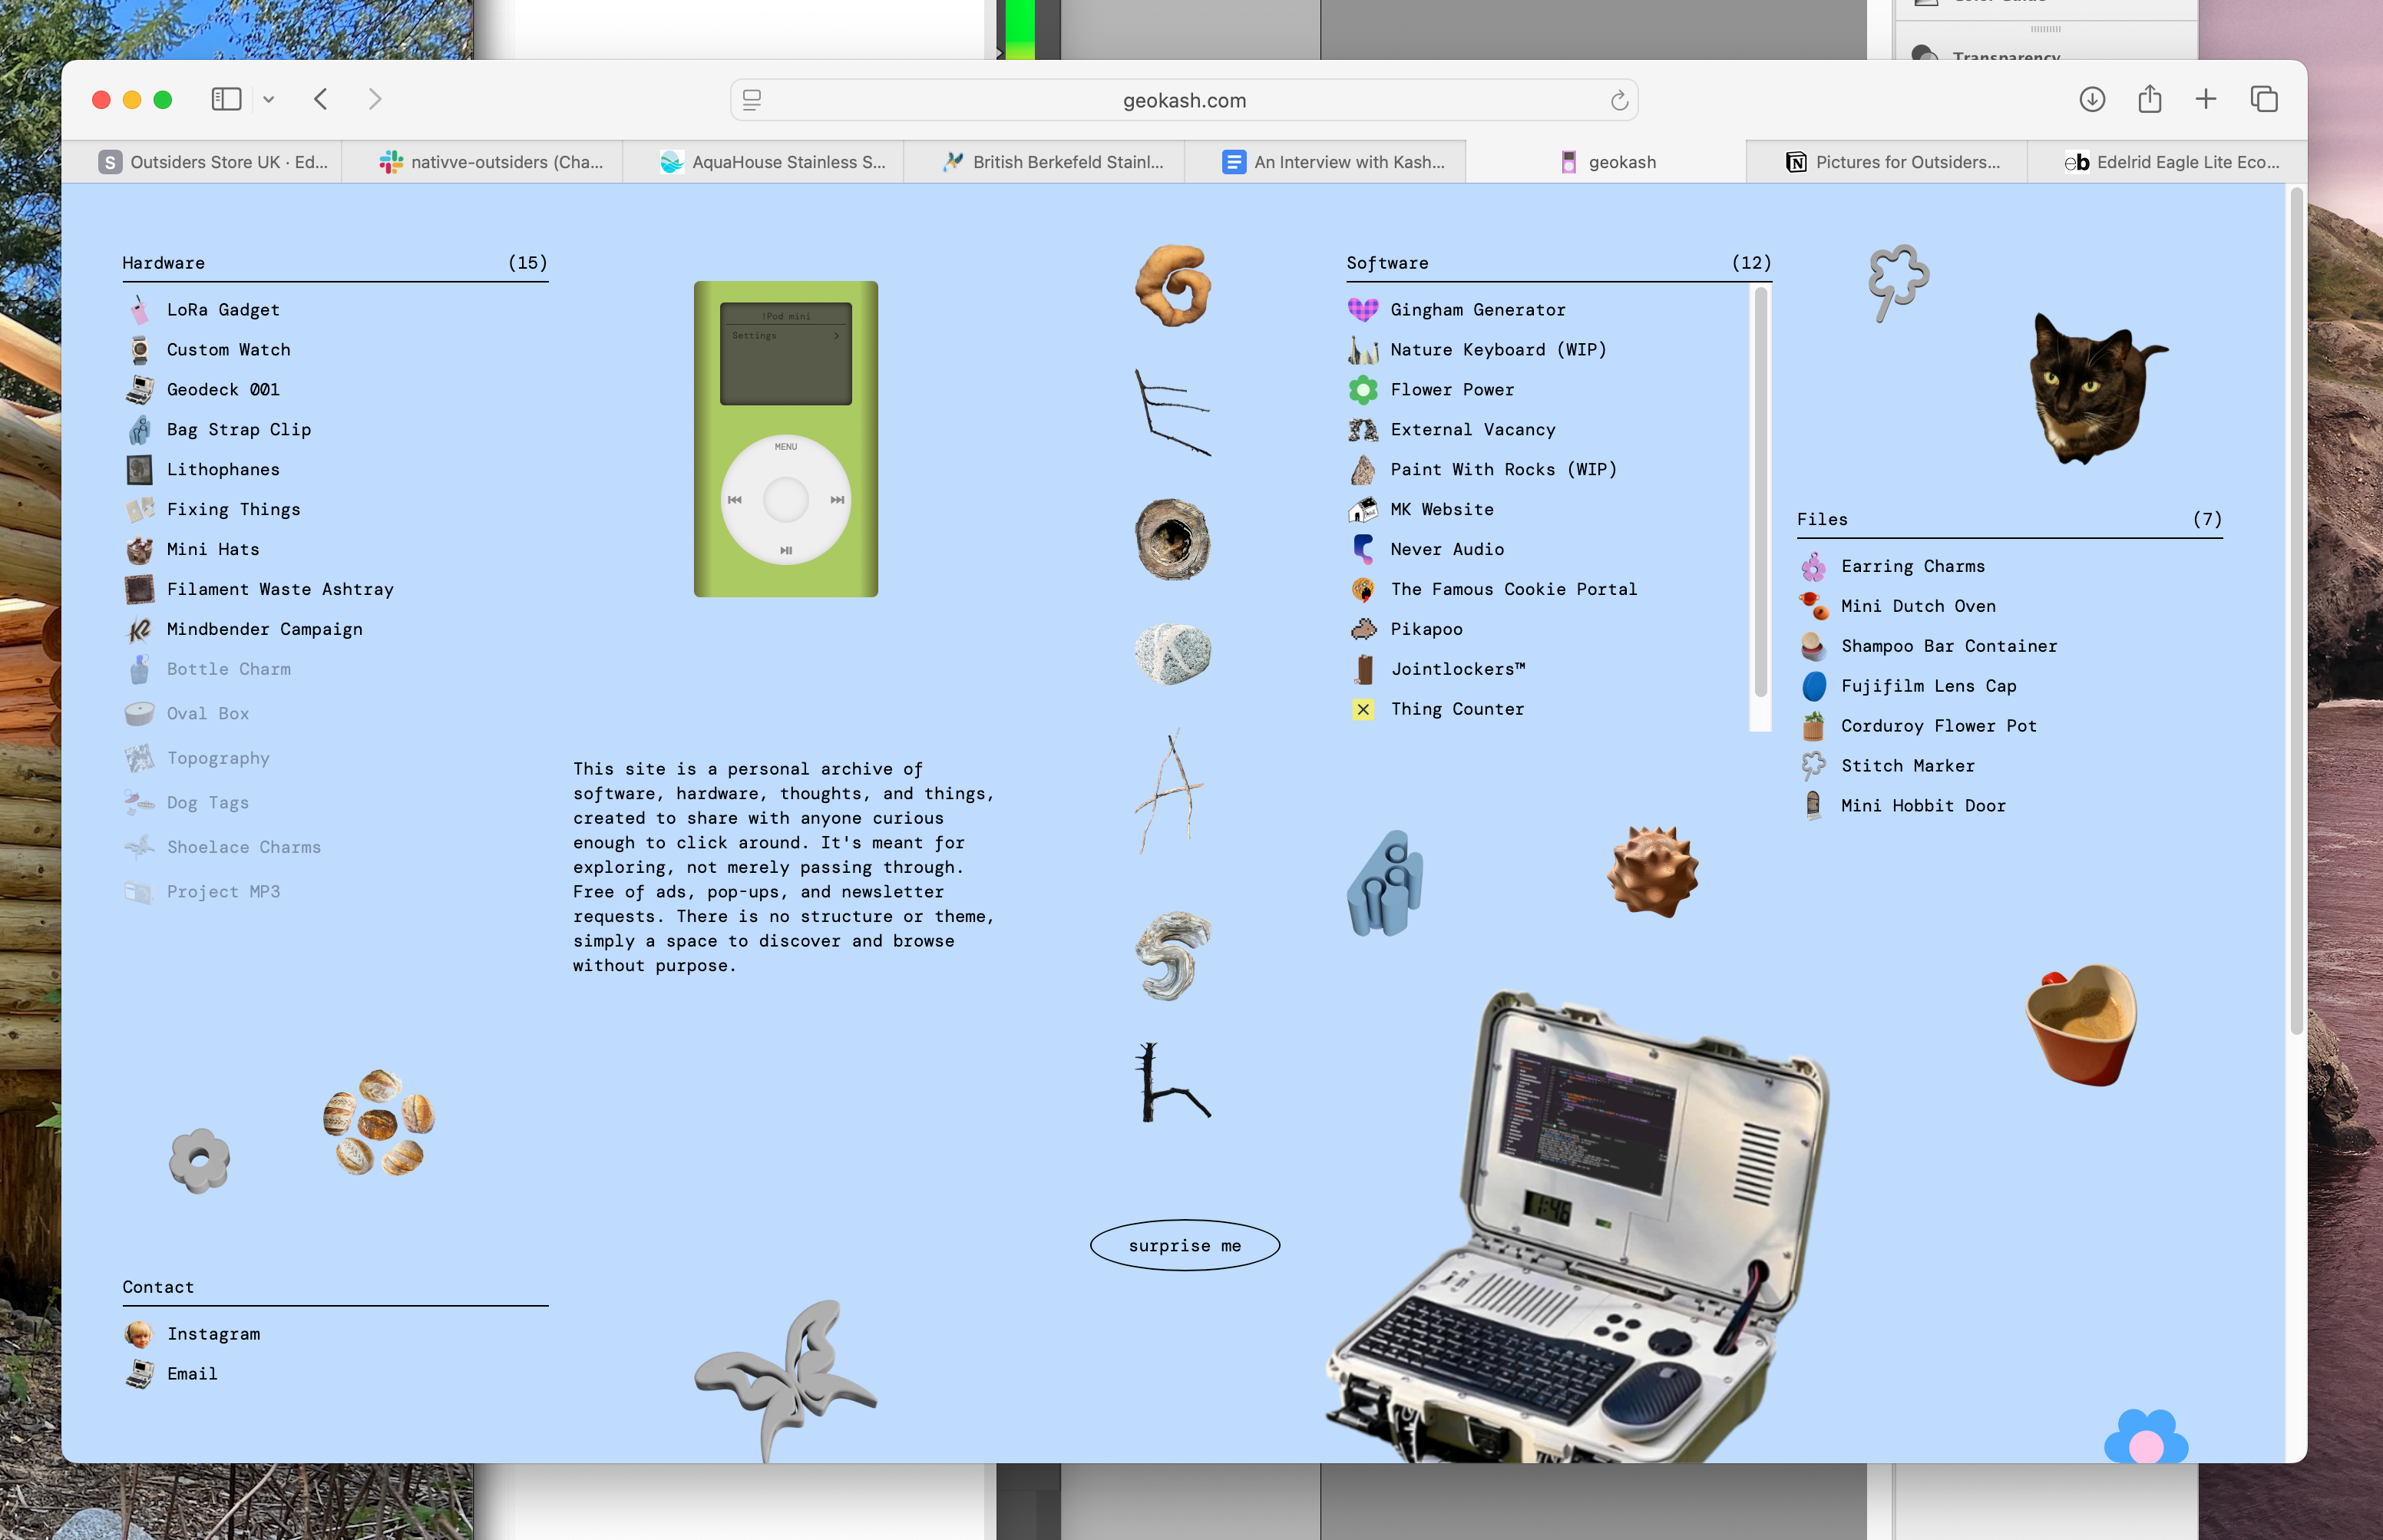Open the sidebar dropdown chevron
The image size is (2383, 1540).
coord(268,100)
